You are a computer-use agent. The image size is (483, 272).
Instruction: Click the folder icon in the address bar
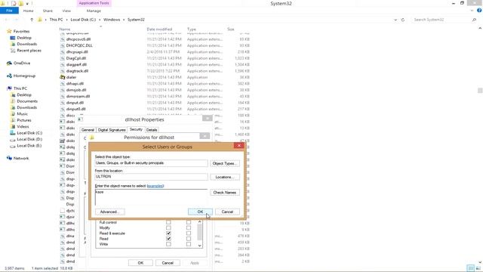40,20
